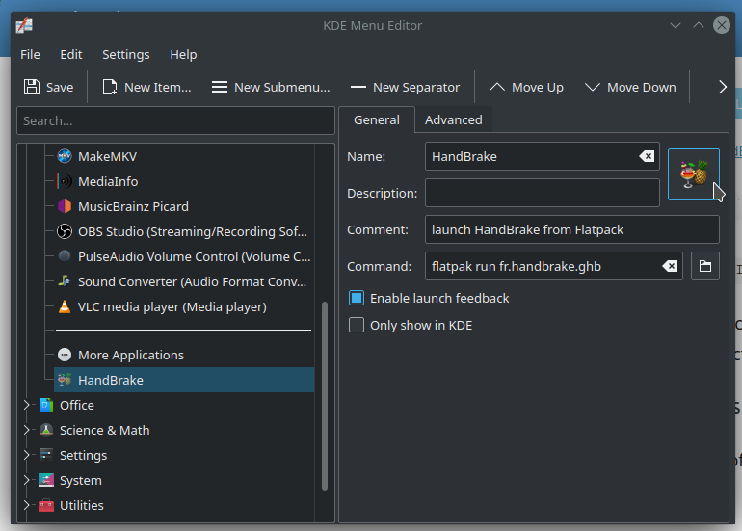Click the empty Description field

pos(543,193)
